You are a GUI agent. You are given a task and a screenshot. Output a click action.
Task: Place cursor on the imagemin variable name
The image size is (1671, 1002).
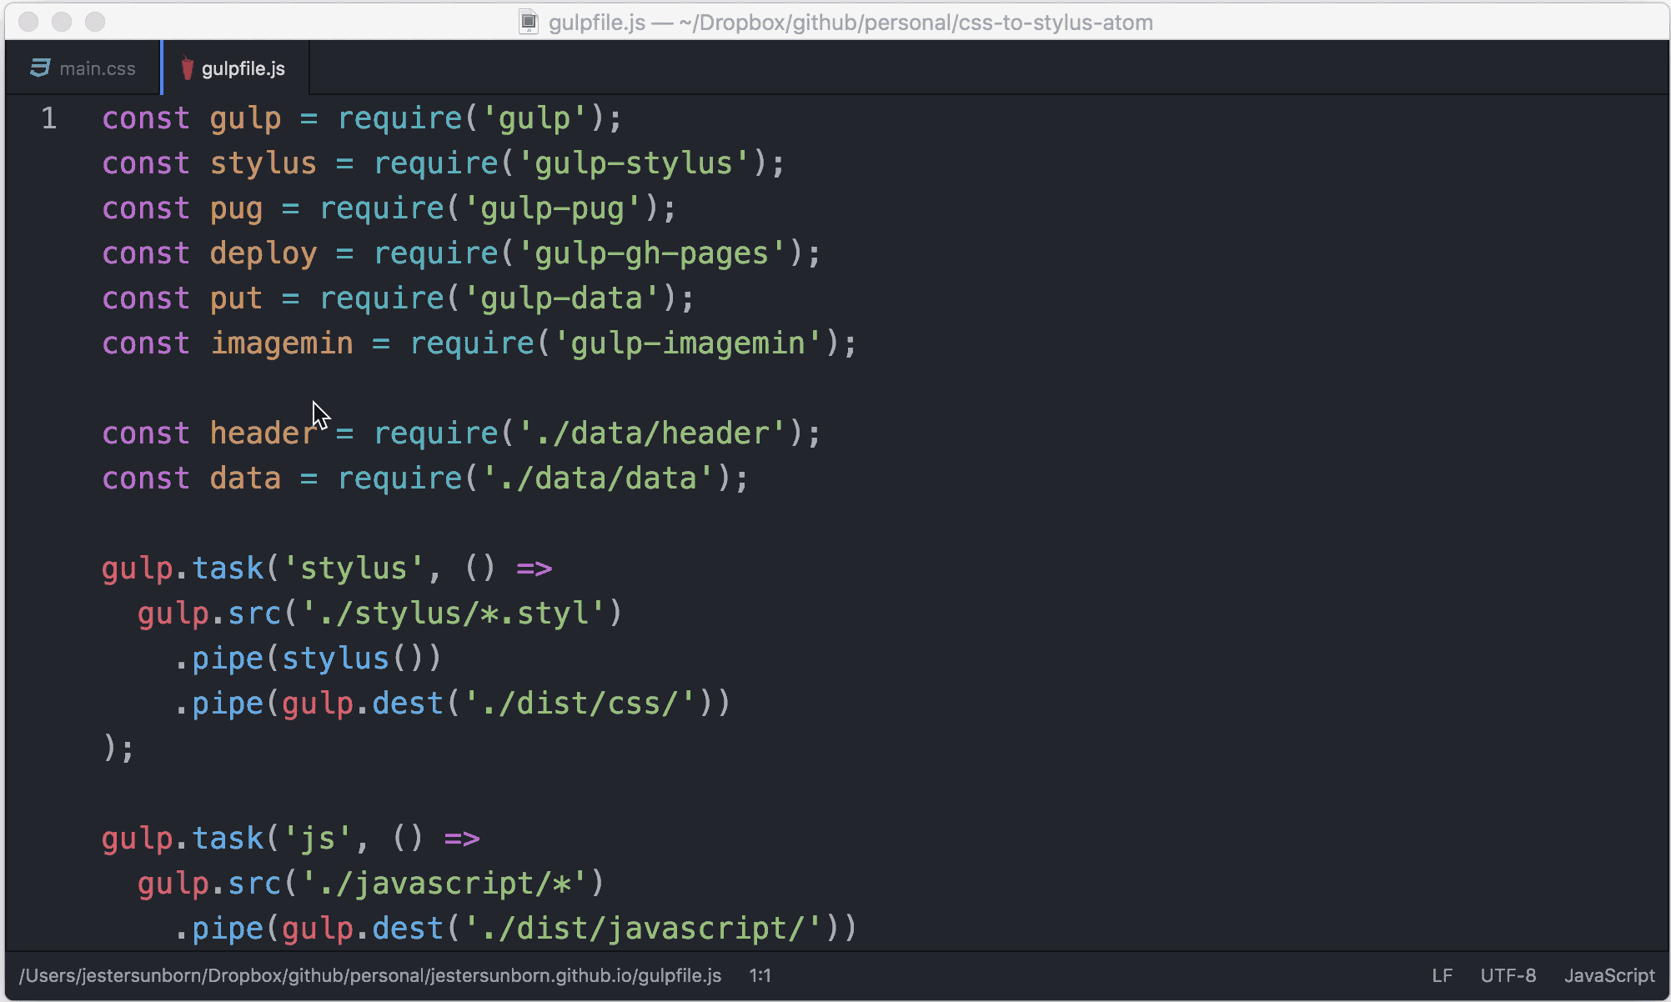pyautogui.click(x=282, y=343)
